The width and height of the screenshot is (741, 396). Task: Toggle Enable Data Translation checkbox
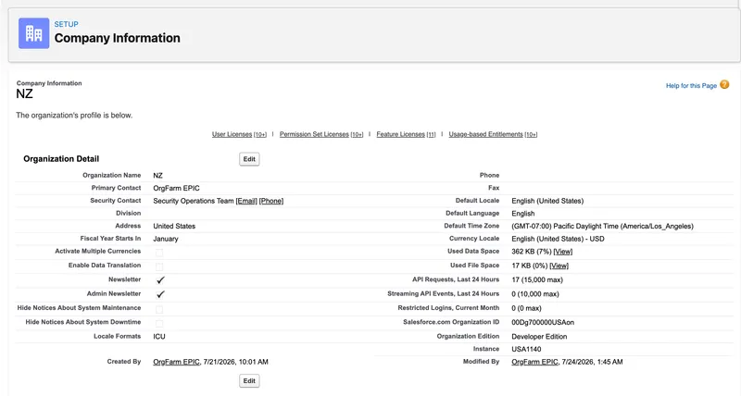click(x=159, y=266)
